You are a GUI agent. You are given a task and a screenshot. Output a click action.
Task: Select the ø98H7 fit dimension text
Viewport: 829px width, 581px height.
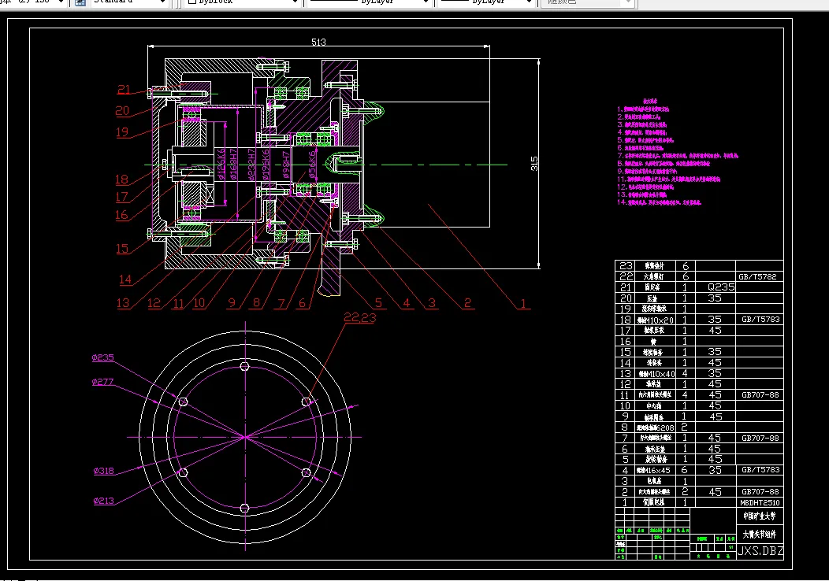pyautogui.click(x=285, y=165)
